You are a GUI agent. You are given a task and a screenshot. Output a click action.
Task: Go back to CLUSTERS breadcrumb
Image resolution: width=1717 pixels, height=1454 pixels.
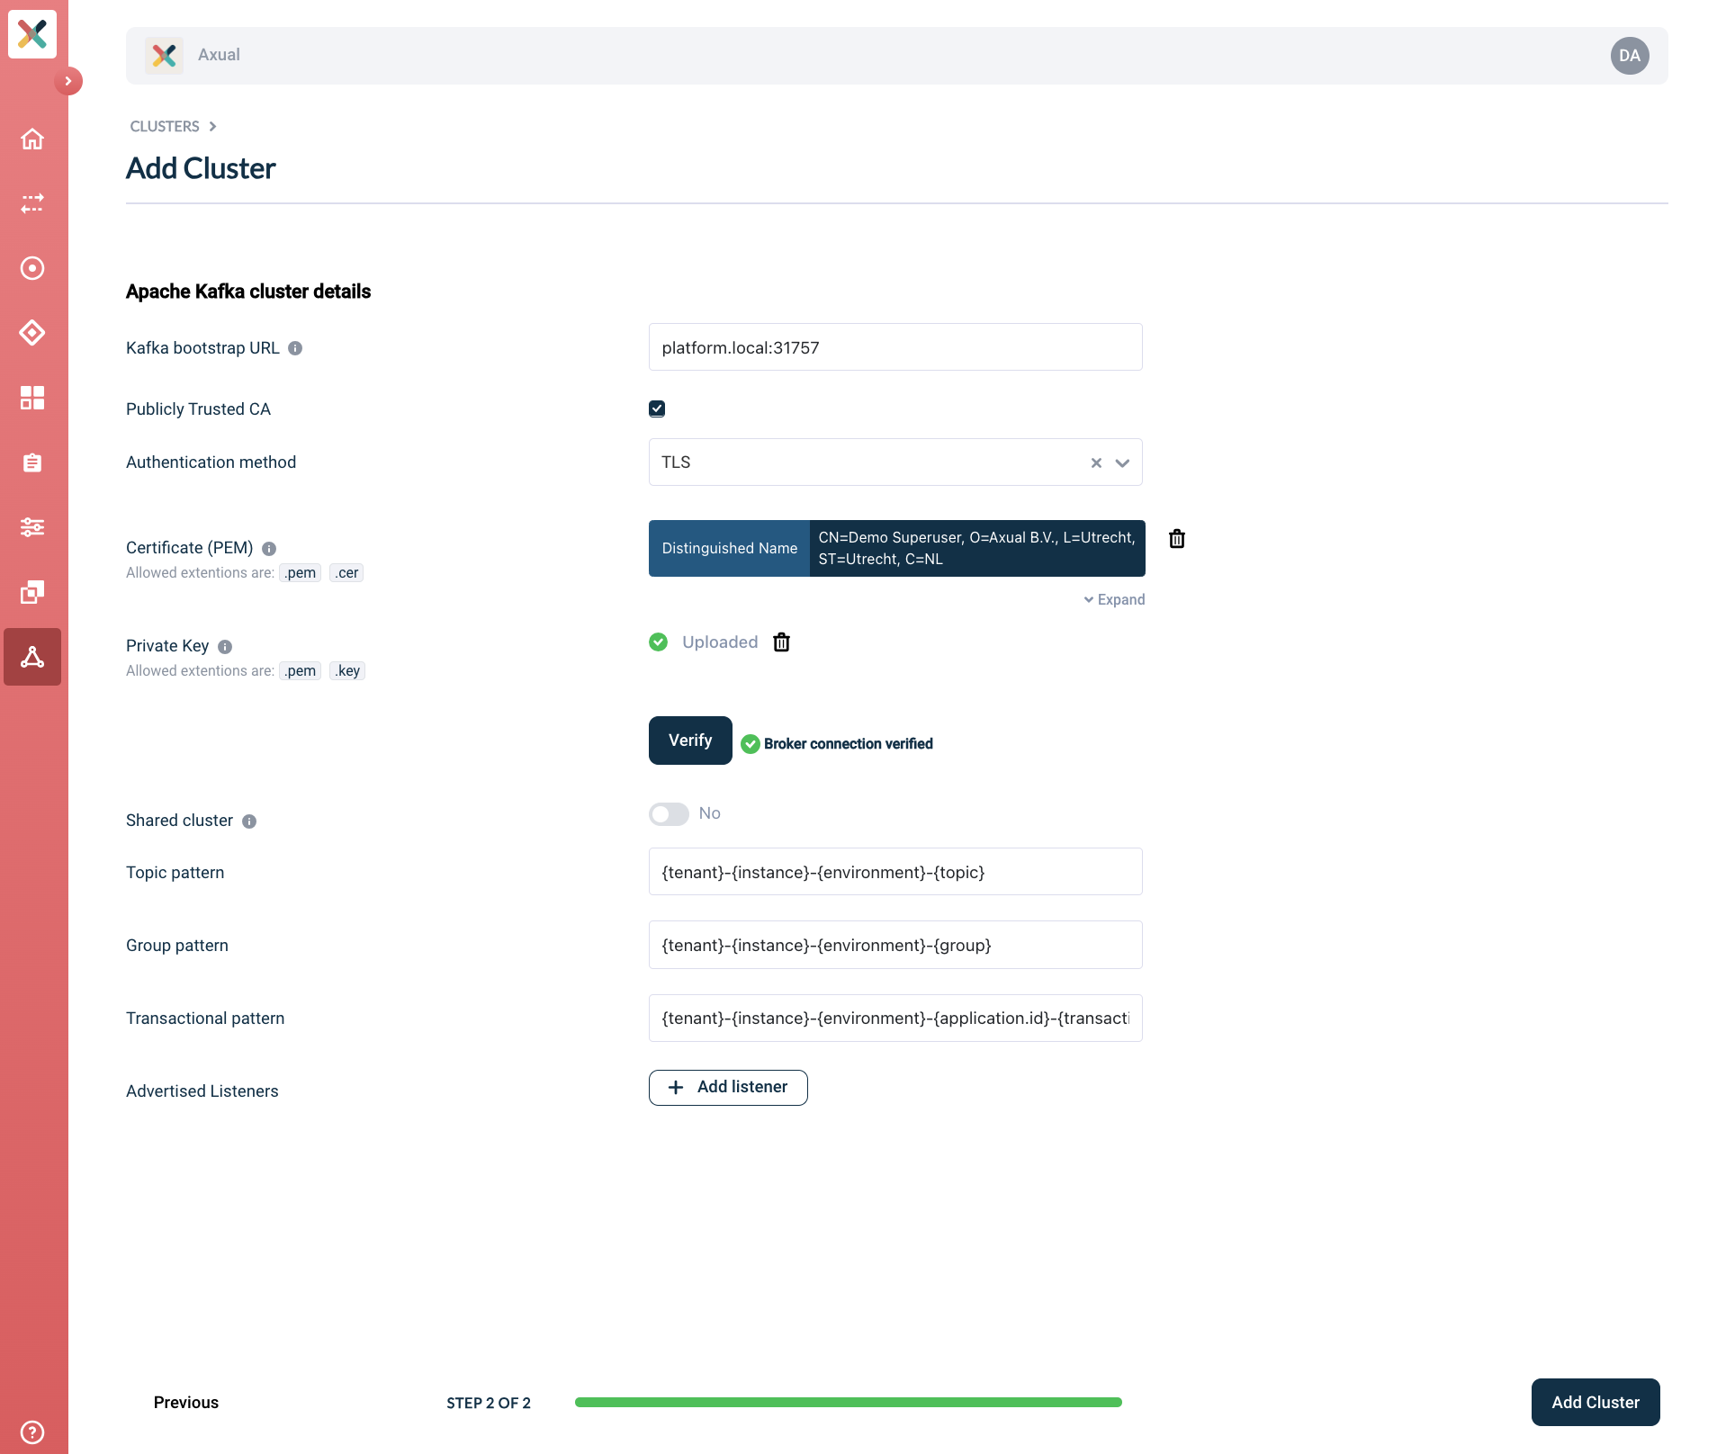click(x=165, y=126)
